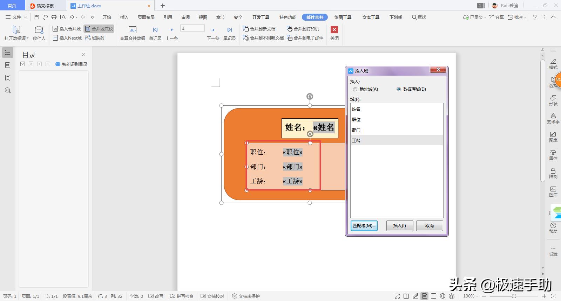The width and height of the screenshot is (561, 301).
Task: Merge to printer (合并到打印机)
Action: [x=303, y=29]
